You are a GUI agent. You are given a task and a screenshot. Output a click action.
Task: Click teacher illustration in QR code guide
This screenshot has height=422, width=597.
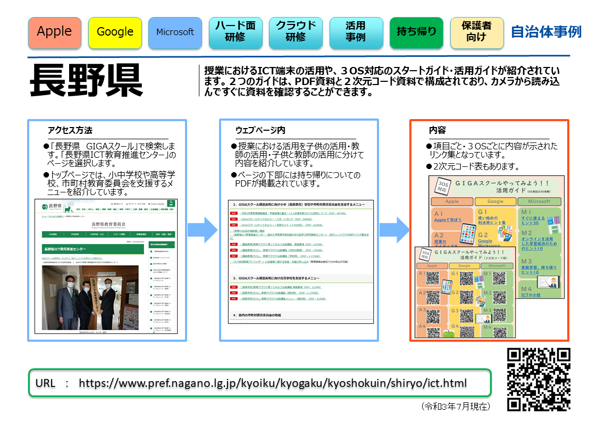coord(483,319)
